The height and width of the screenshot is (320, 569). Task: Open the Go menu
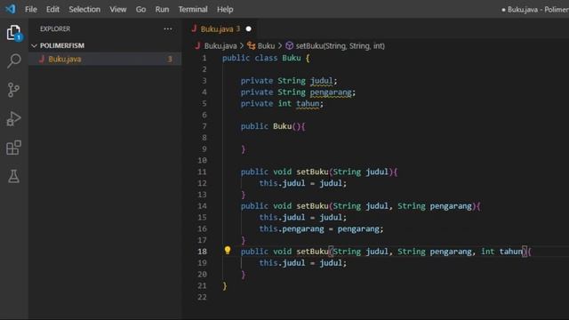(x=140, y=9)
